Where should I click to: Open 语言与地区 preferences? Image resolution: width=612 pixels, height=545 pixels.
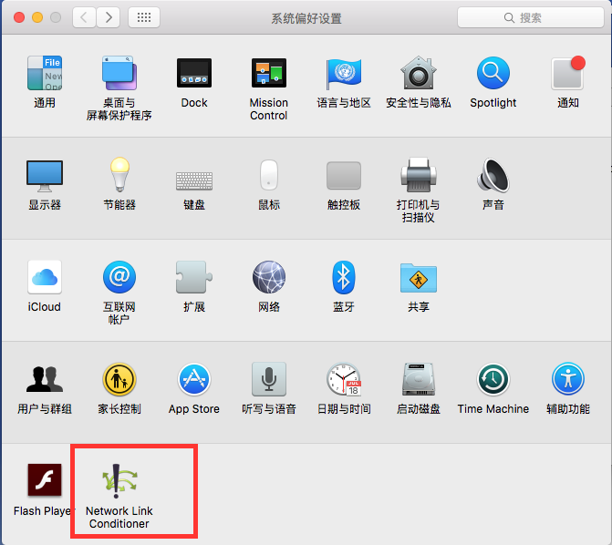[x=344, y=73]
